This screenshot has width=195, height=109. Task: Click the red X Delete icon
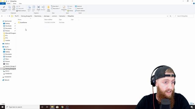coord(39,7)
